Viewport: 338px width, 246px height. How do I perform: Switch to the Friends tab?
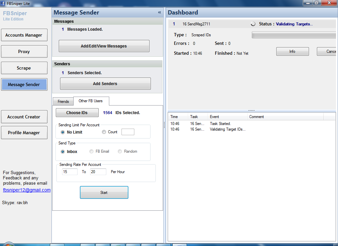63,102
